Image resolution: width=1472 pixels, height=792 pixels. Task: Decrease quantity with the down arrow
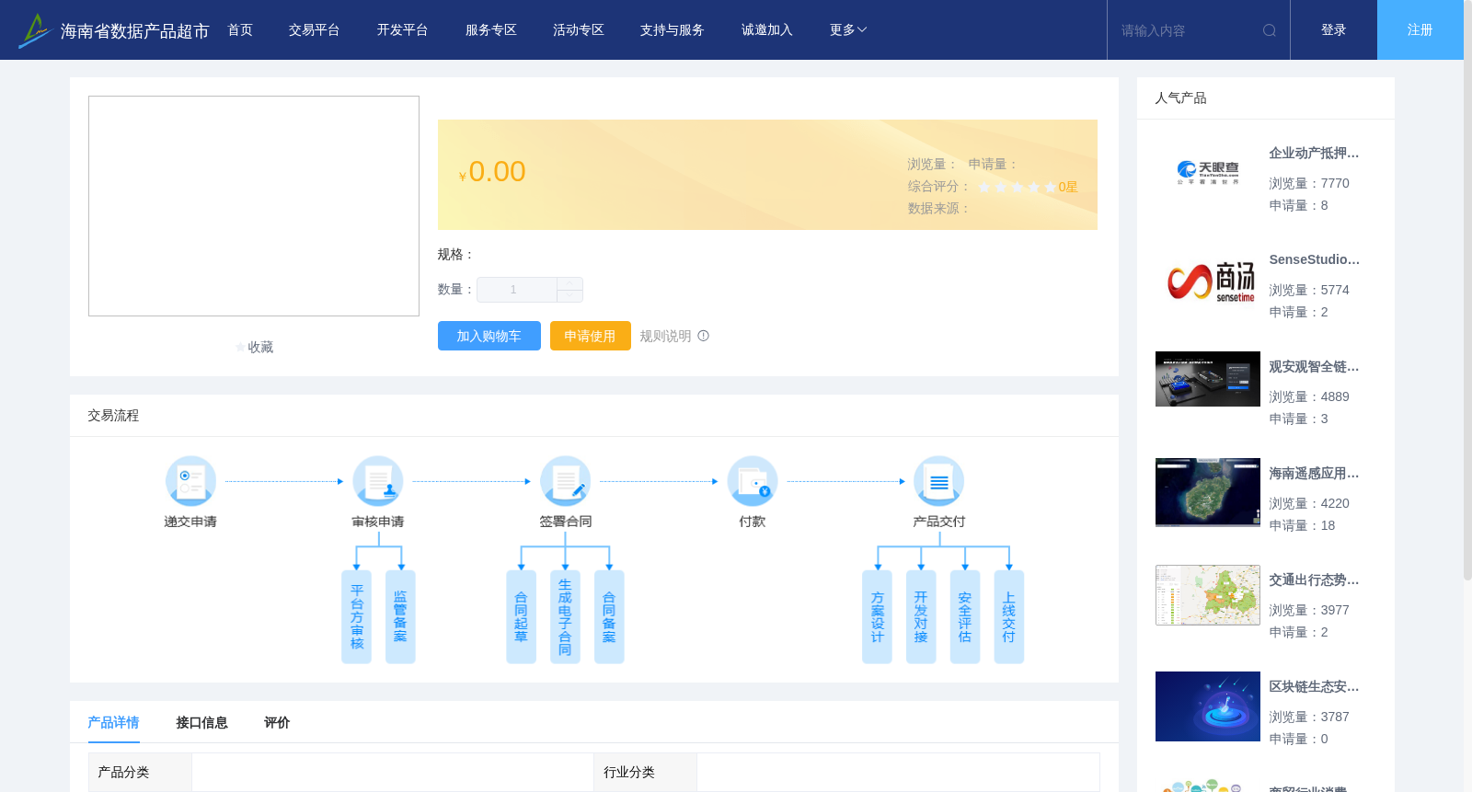(x=569, y=296)
